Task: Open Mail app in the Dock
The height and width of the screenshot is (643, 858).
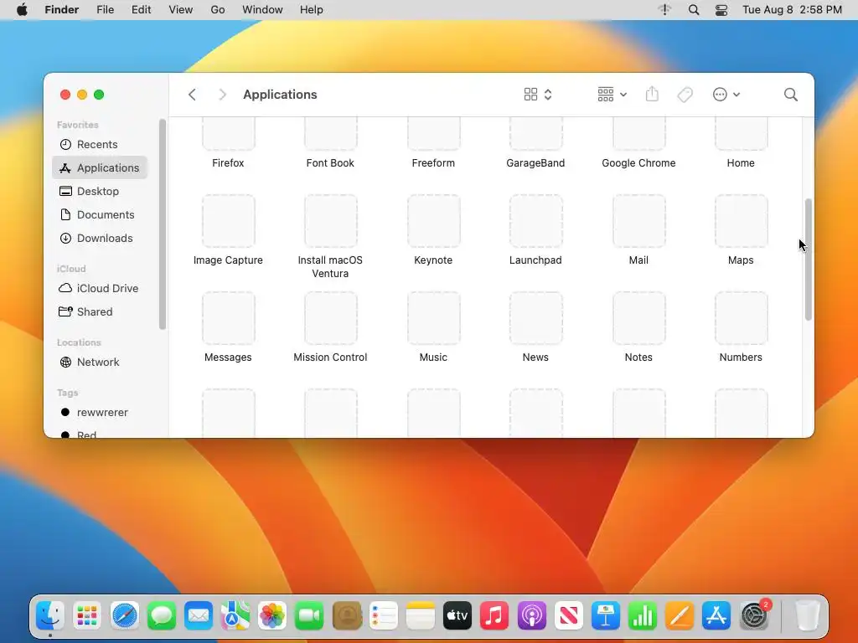Action: [199, 615]
